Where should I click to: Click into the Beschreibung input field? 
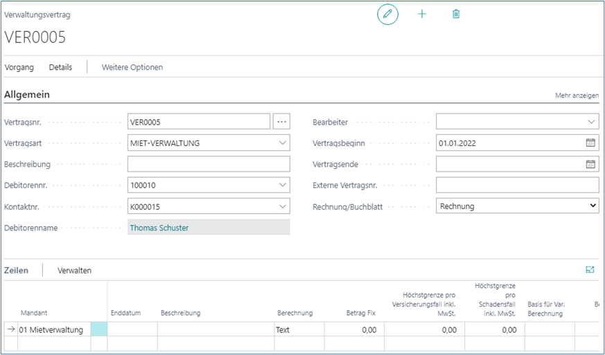coord(209,164)
